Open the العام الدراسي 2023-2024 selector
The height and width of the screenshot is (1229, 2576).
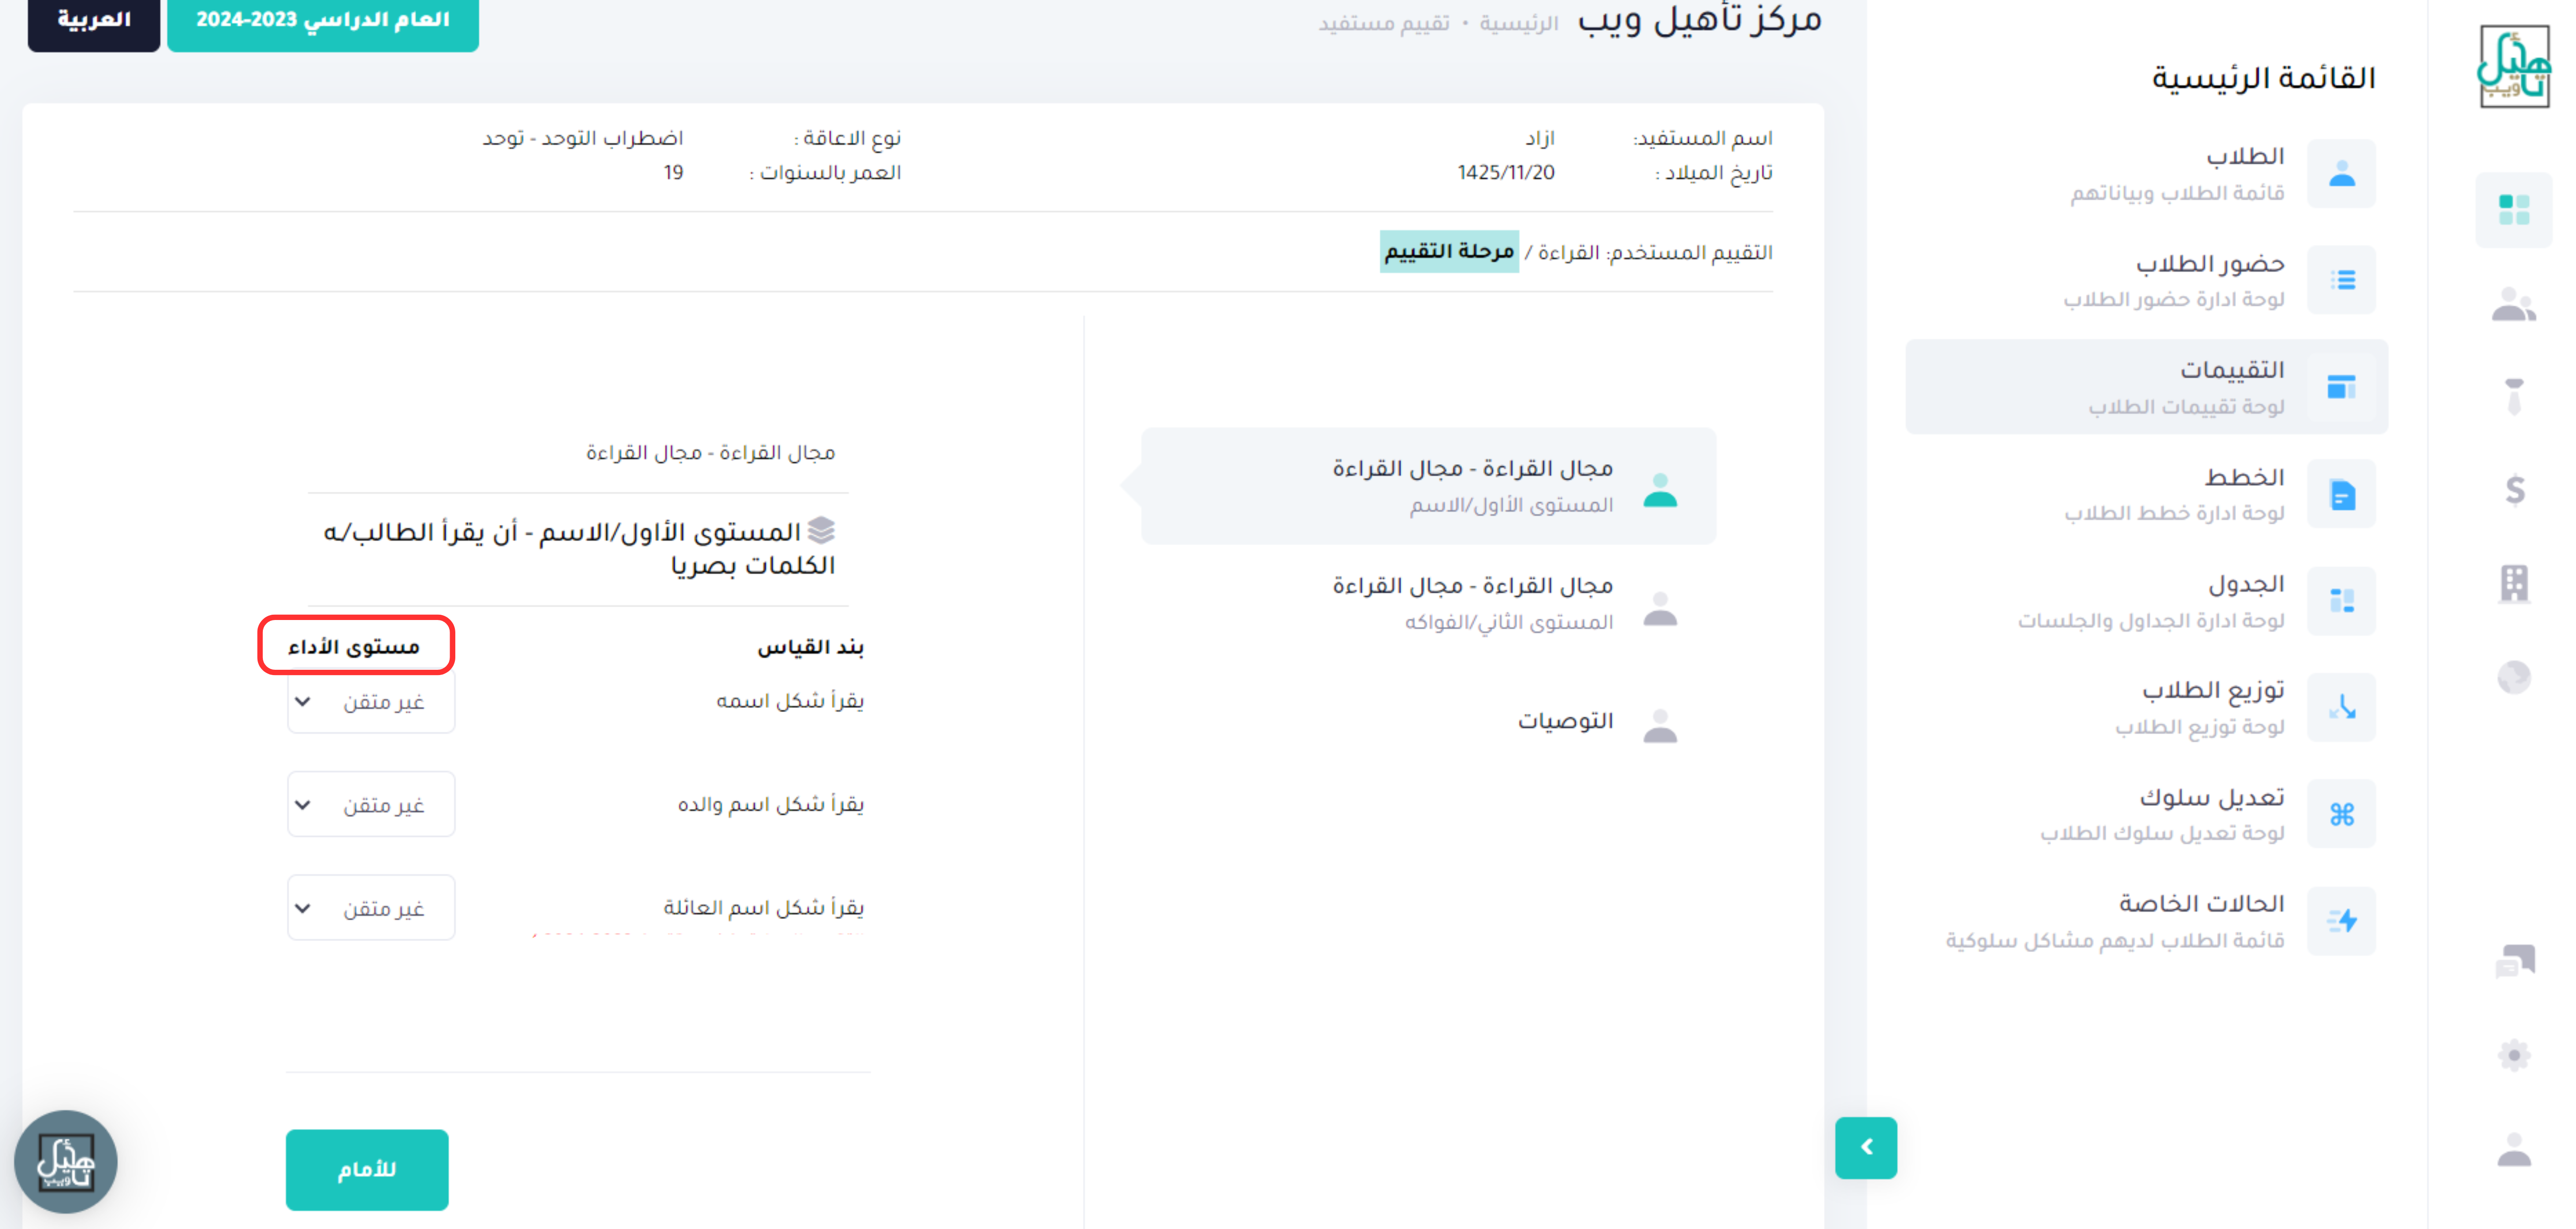click(x=323, y=21)
